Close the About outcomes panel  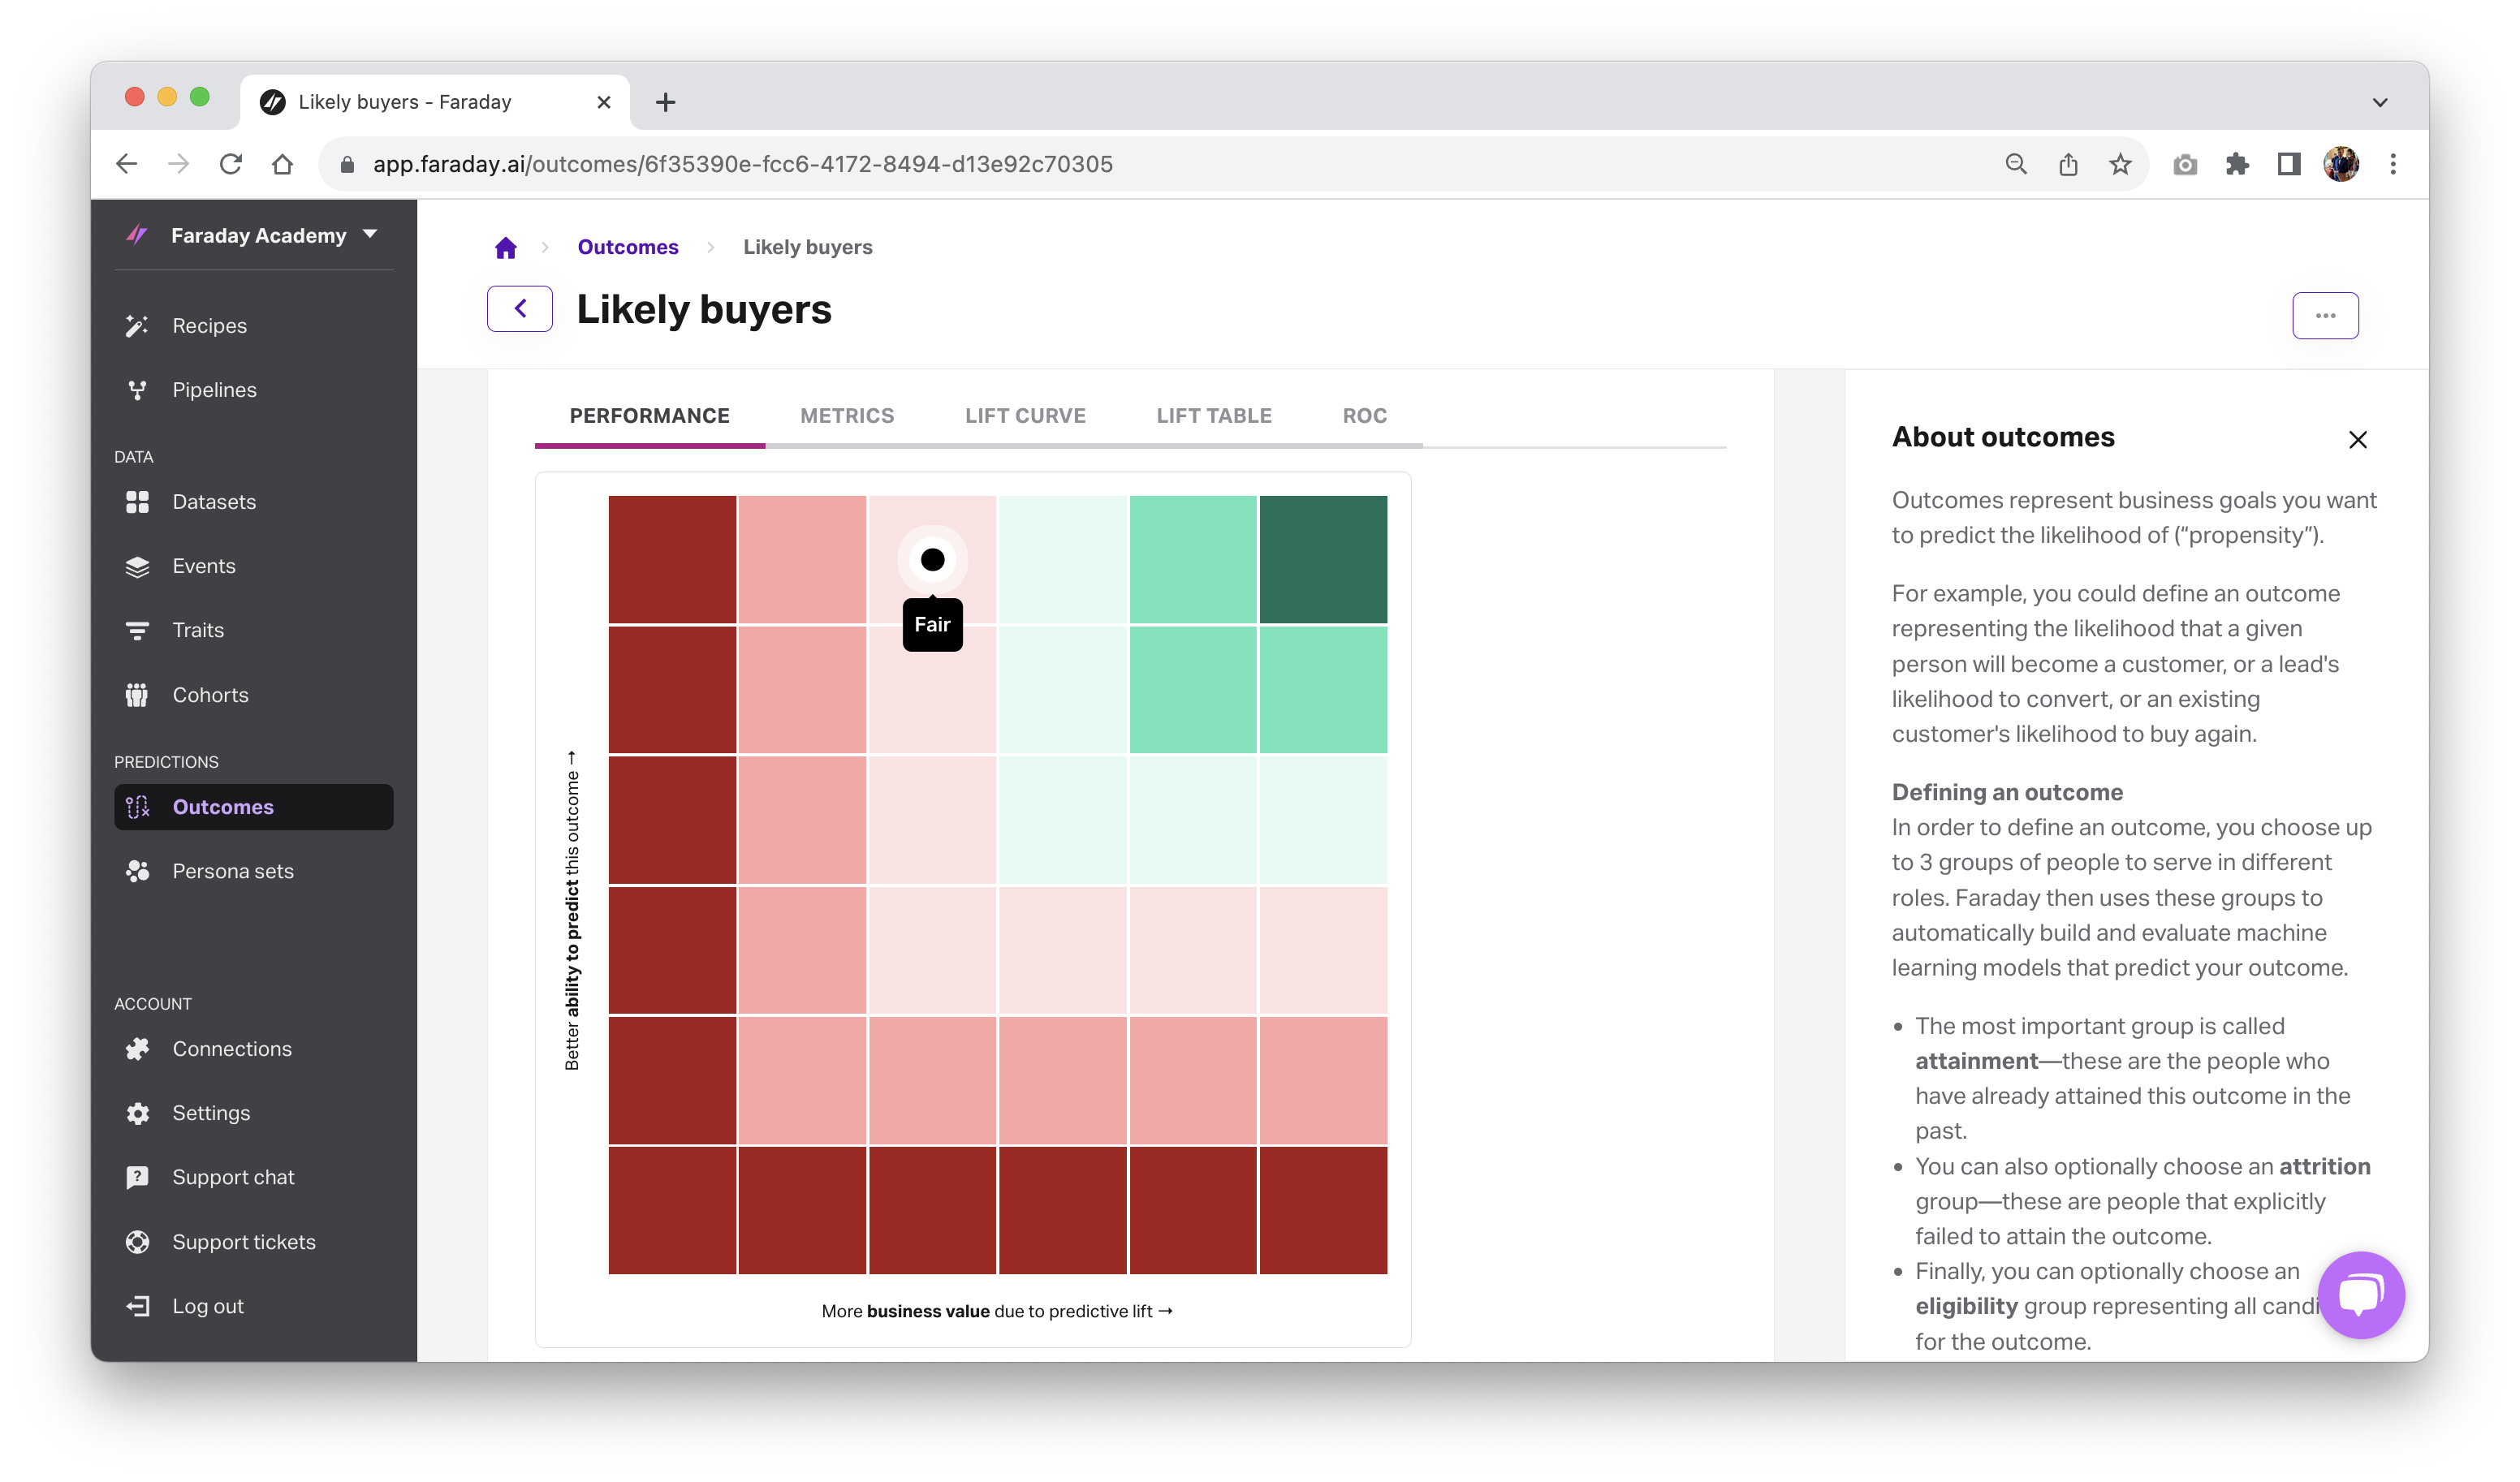click(x=2357, y=440)
